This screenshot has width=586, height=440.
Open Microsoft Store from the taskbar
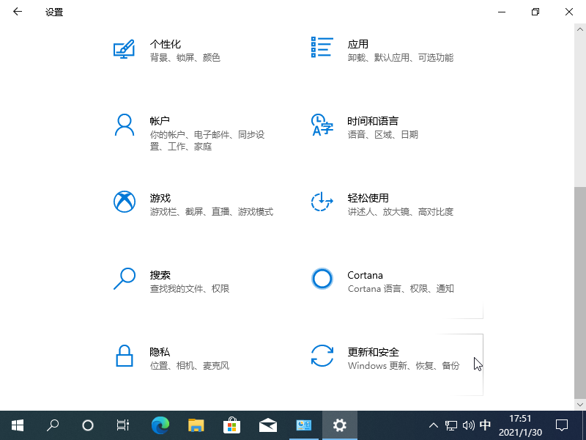[x=231, y=425]
